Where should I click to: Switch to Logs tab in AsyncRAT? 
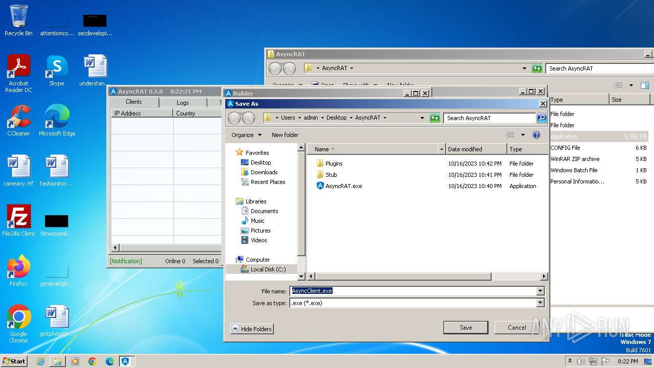(183, 103)
